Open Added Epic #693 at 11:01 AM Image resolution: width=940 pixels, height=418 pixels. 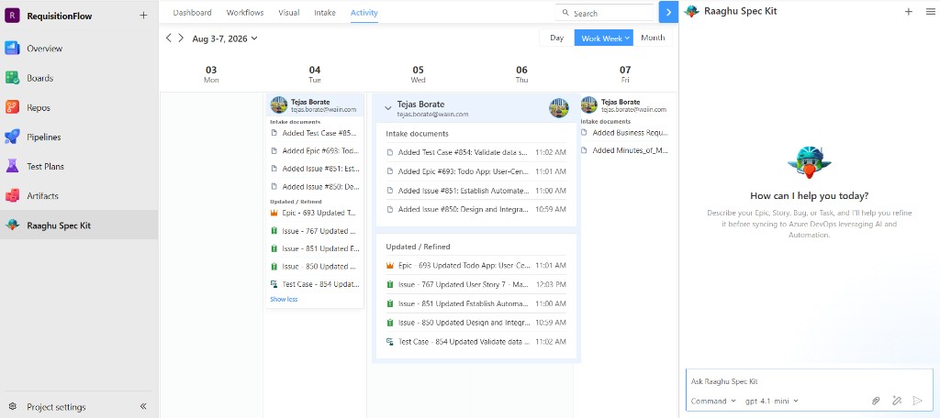pyautogui.click(x=476, y=171)
